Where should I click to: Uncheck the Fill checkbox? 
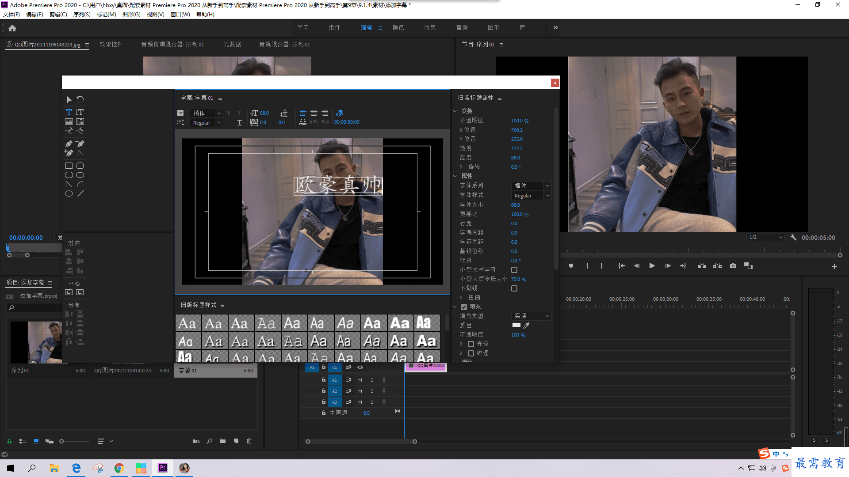click(x=464, y=307)
